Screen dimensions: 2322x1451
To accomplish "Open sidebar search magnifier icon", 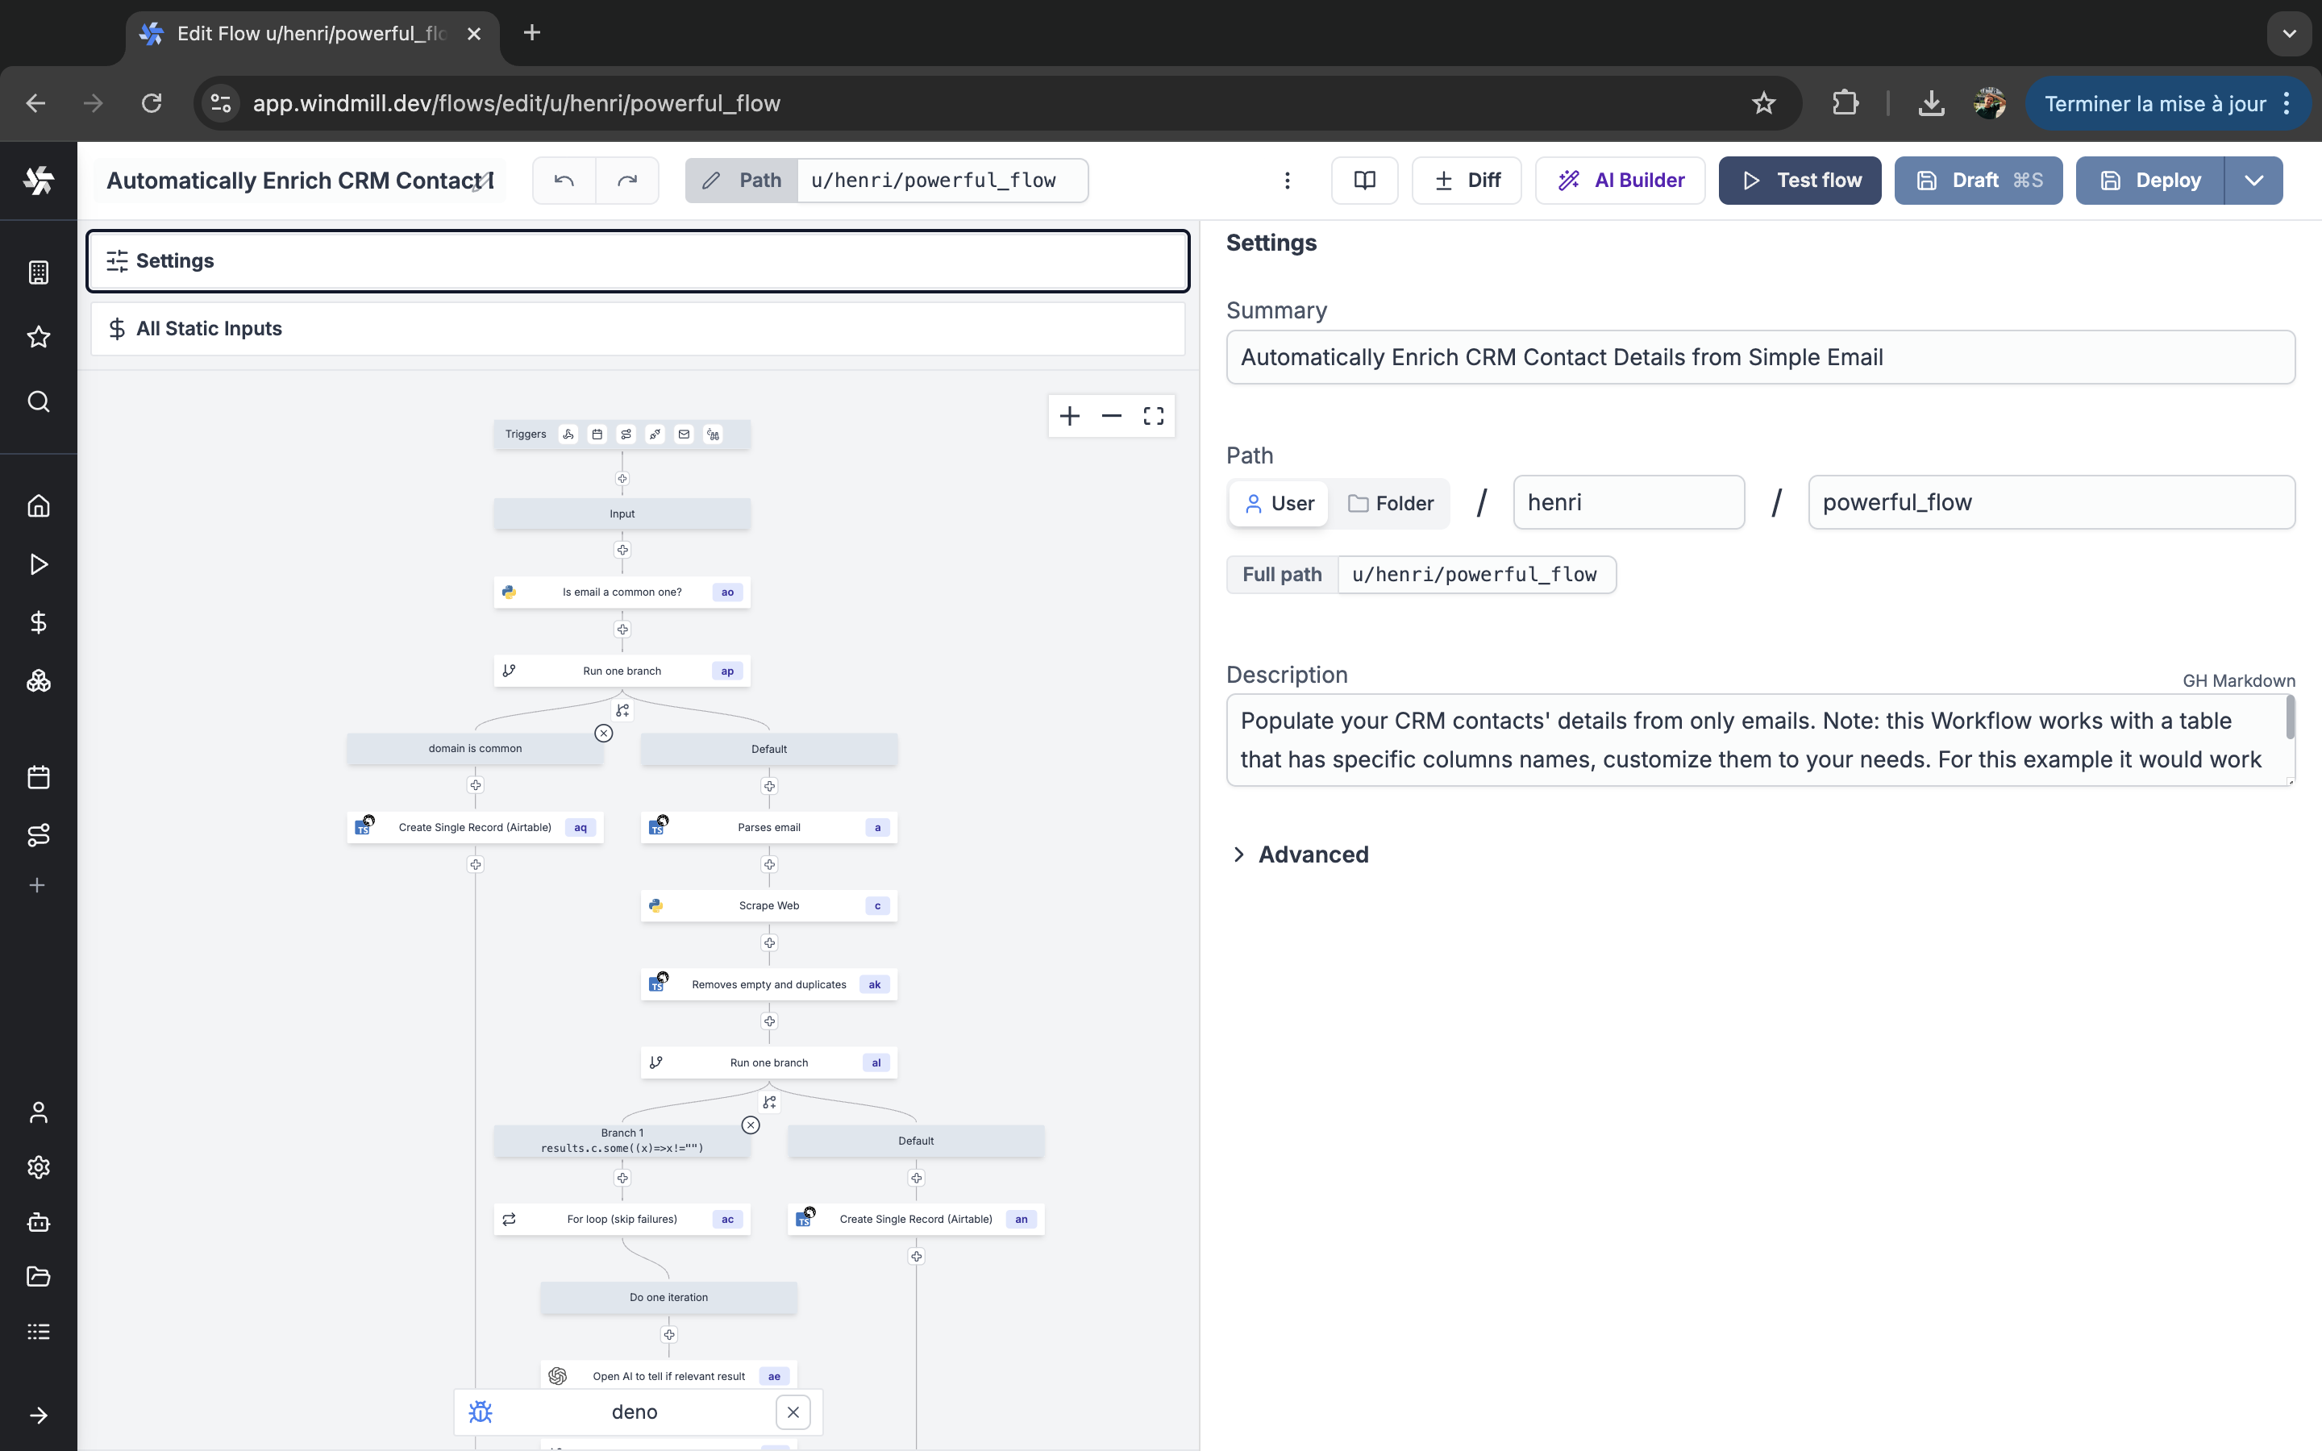I will pos(39,401).
